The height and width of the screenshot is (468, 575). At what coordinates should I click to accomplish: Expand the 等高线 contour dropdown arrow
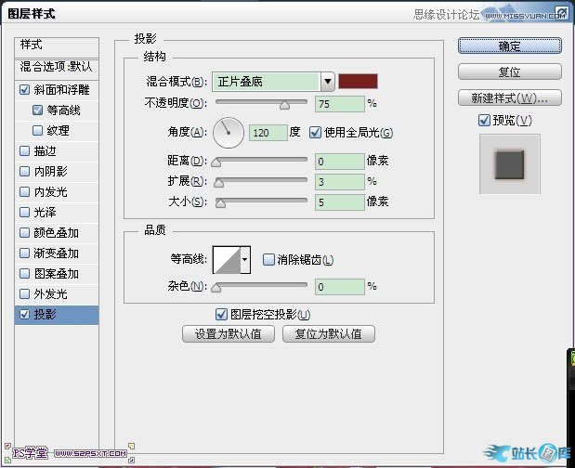tap(245, 261)
